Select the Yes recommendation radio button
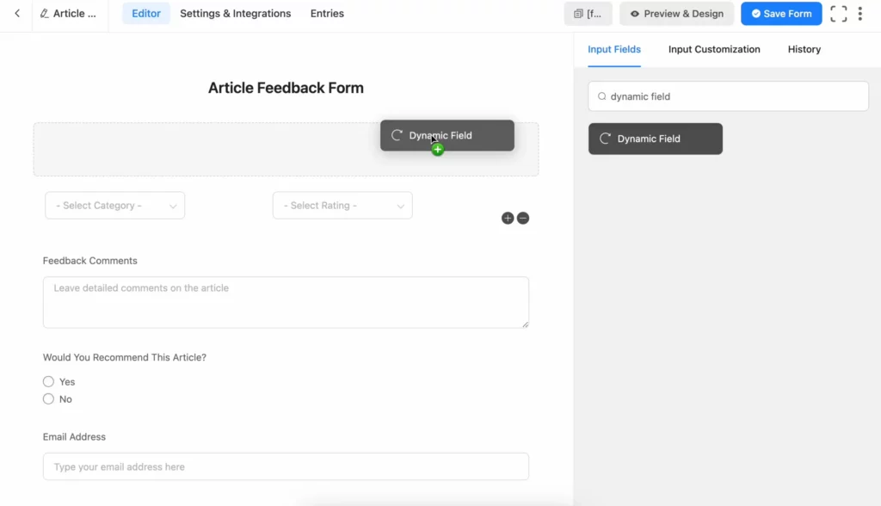 point(48,381)
